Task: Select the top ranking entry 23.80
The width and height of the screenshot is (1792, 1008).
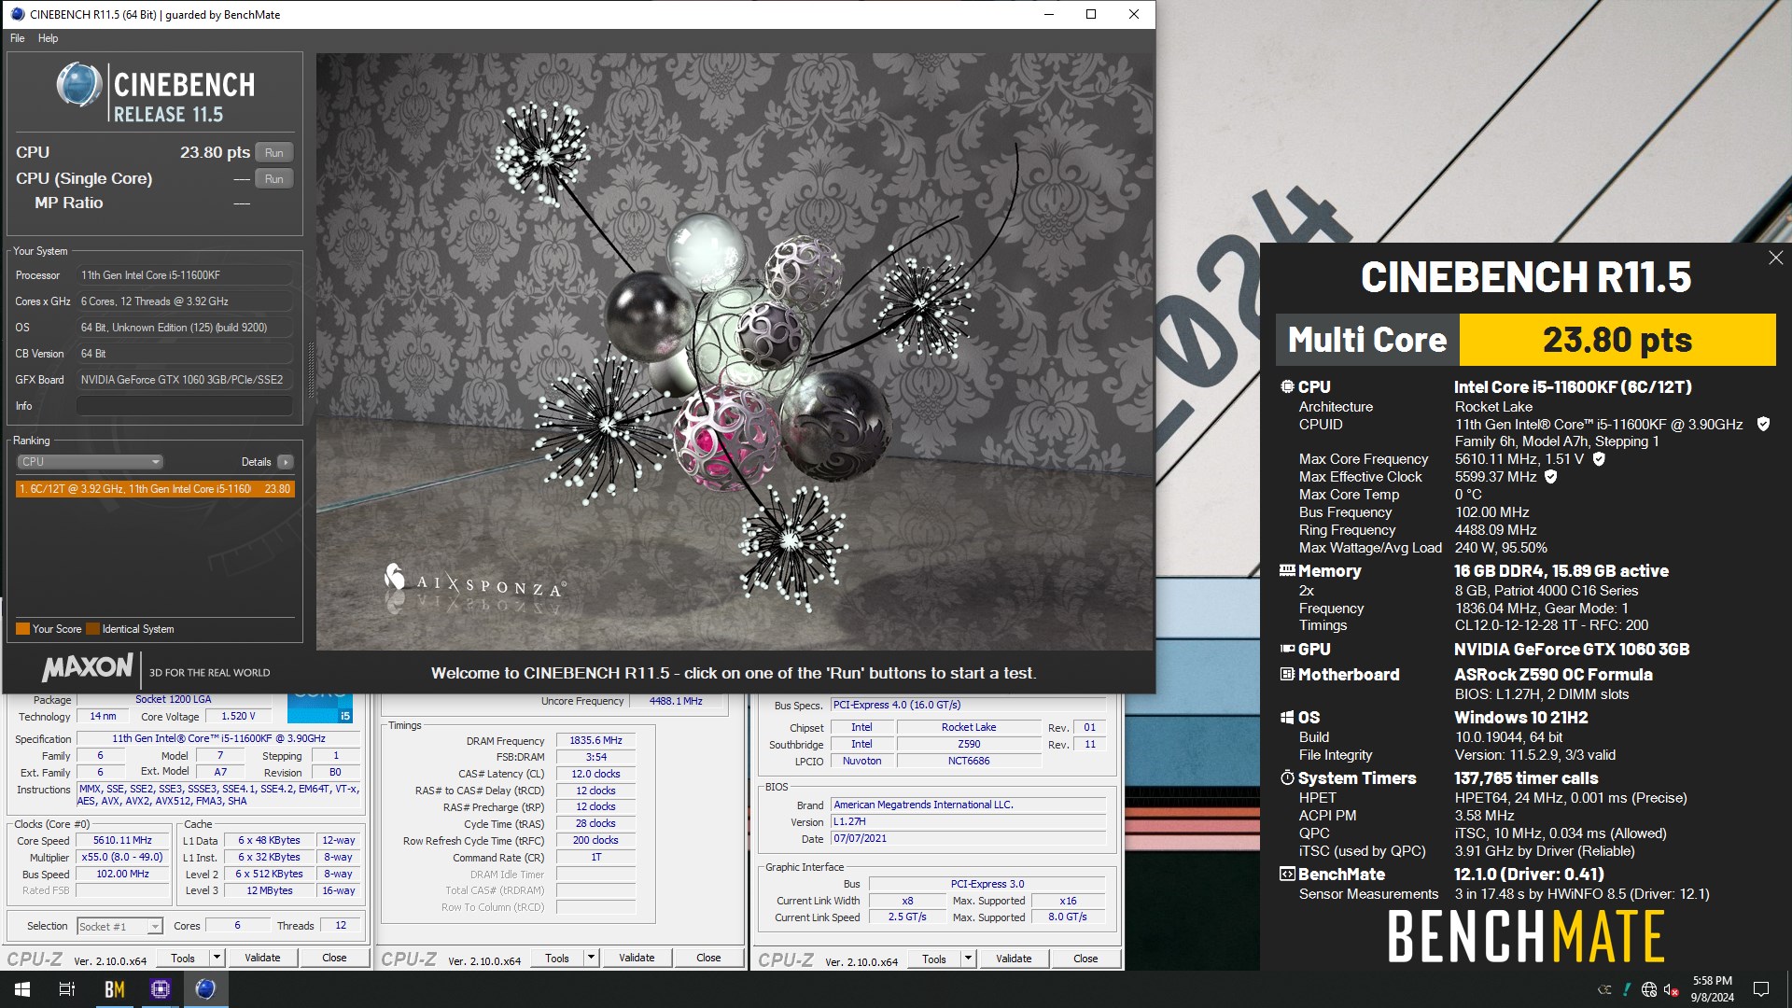Action: point(155,489)
